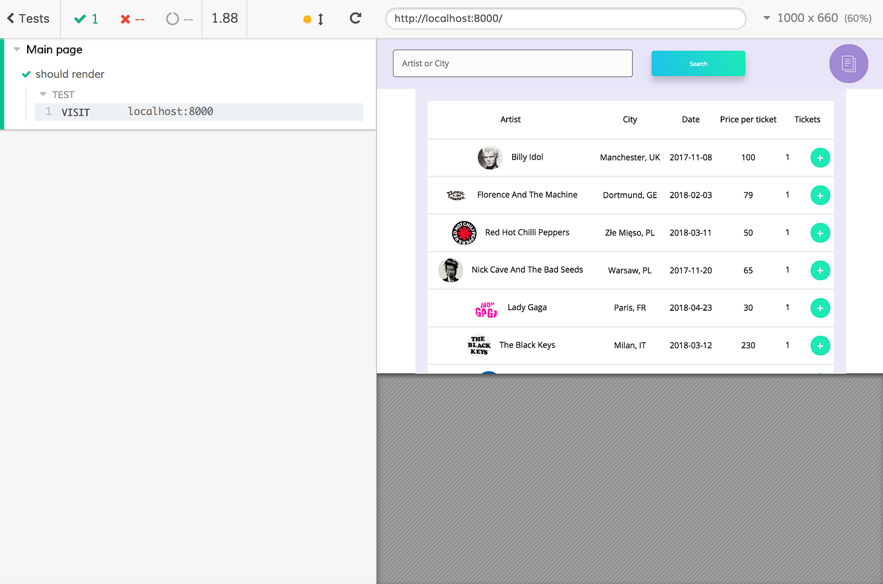Click the 'Manchester, UK' city cell
This screenshot has width=883, height=584.
(x=630, y=157)
